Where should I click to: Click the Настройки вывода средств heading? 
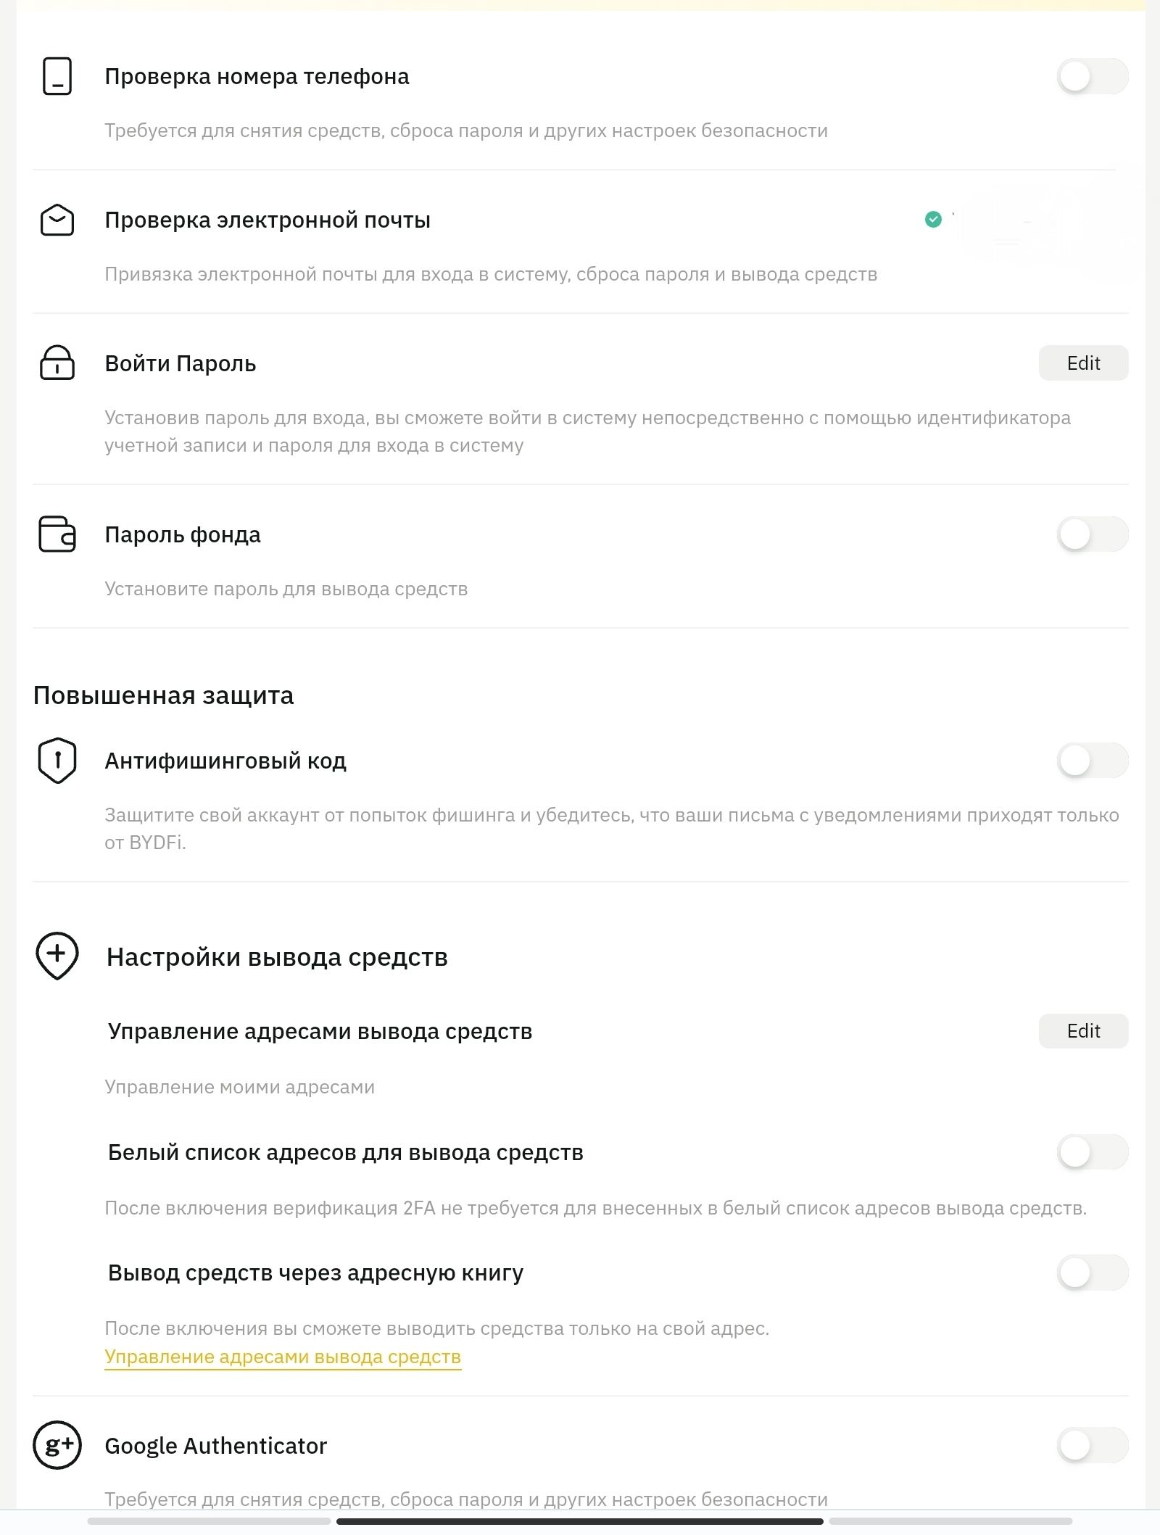pyautogui.click(x=277, y=957)
